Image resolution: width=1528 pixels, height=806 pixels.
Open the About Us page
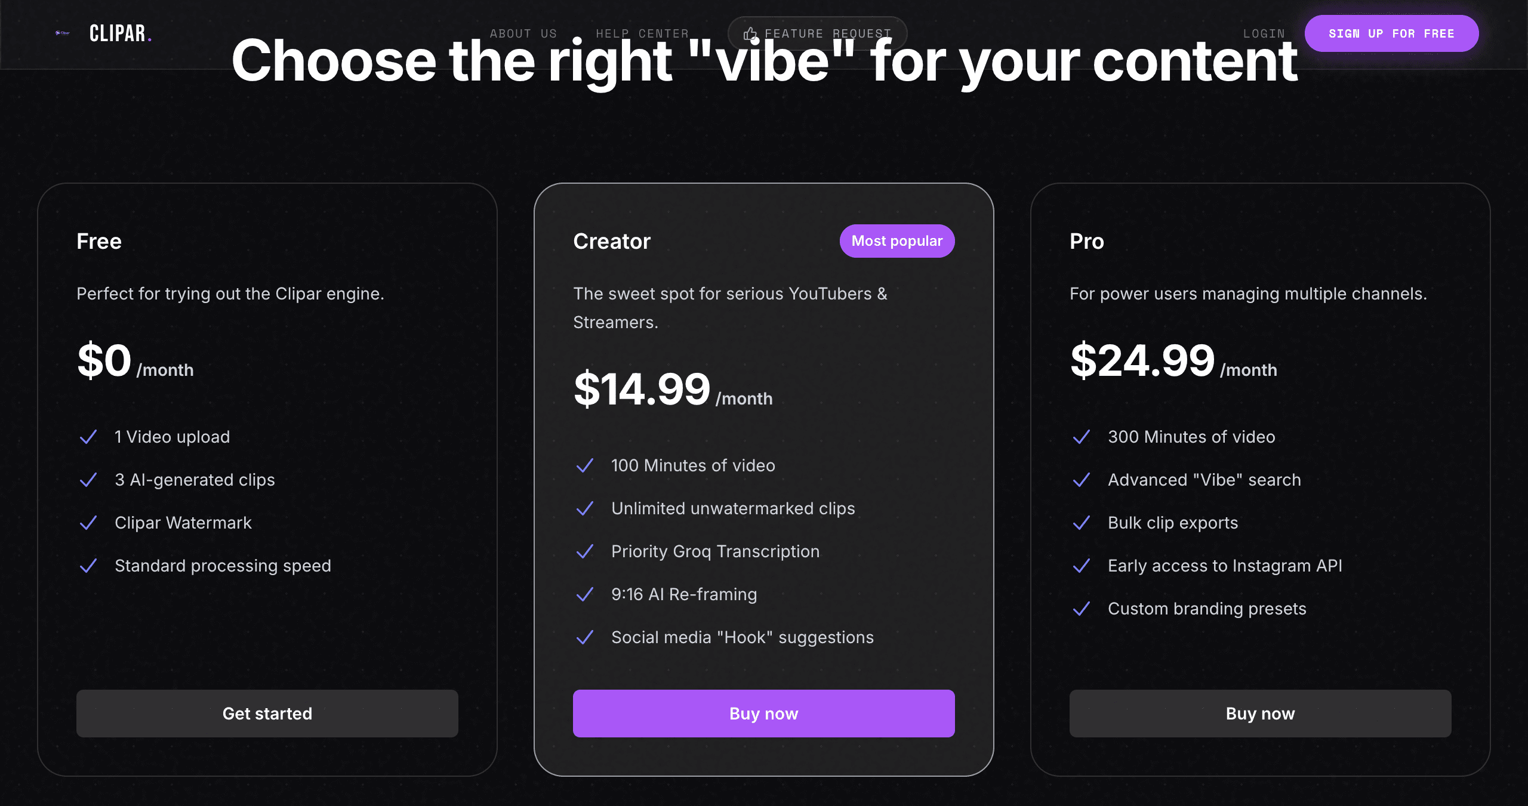(x=523, y=34)
